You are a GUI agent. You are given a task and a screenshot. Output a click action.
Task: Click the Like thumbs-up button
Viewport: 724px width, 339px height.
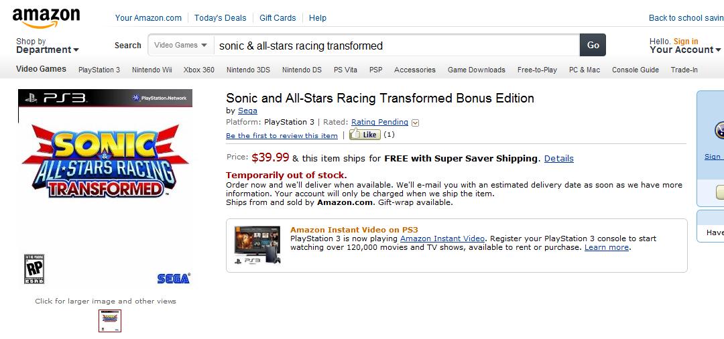click(x=365, y=135)
